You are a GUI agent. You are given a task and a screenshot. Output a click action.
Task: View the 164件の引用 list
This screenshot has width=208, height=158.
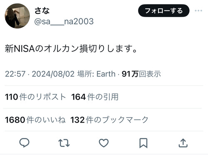tap(95, 97)
